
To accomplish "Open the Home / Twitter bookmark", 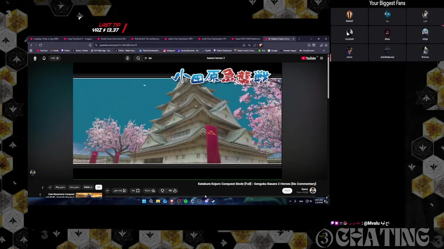I will click(x=80, y=50).
